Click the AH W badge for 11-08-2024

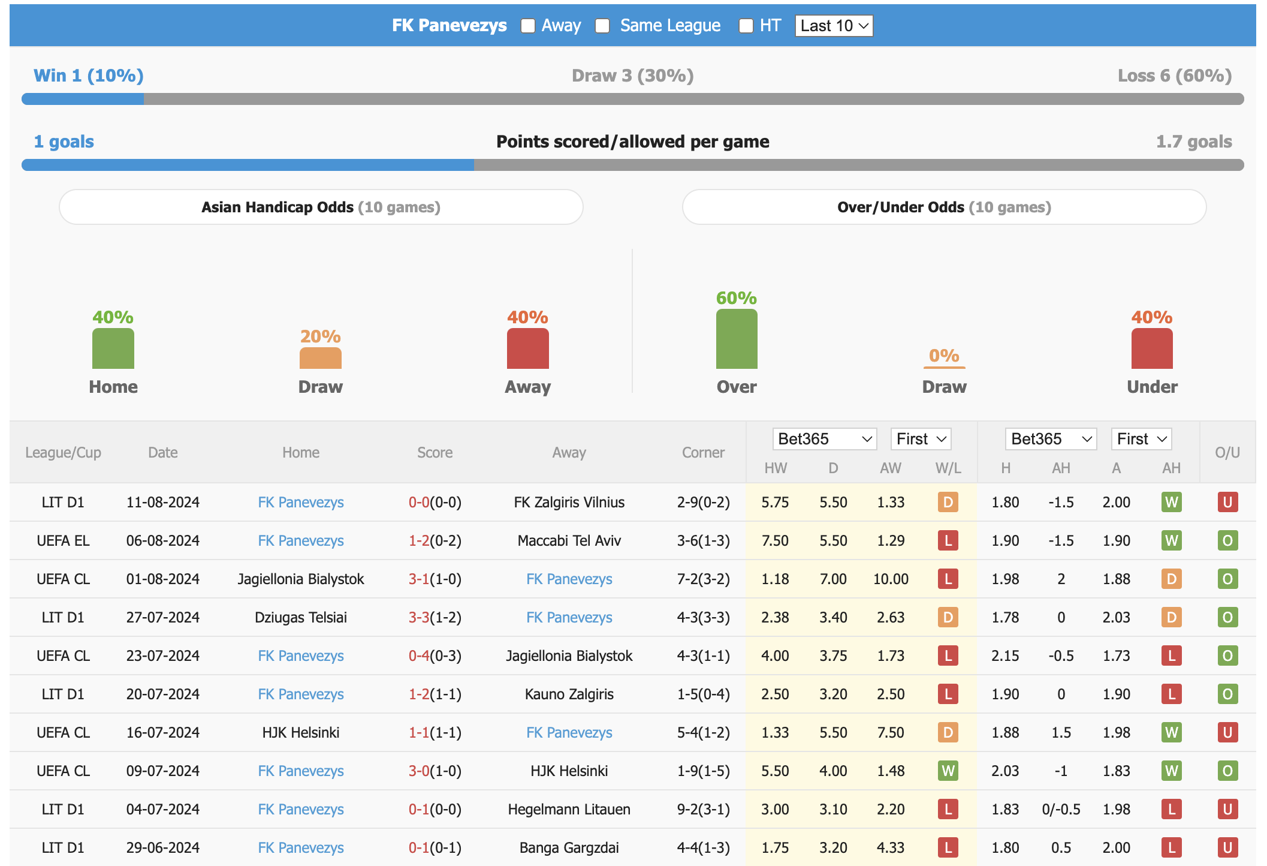click(1172, 502)
